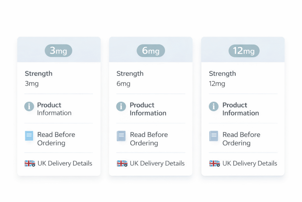This screenshot has width=302, height=202.
Task: Select the 12mg strength badge
Action: (x=244, y=51)
